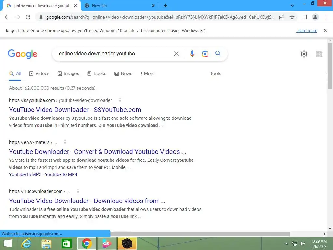Select the All results tab
The height and width of the screenshot is (250, 333).
[x=15, y=73]
